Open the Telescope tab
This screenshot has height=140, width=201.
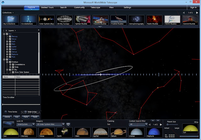(95, 8)
